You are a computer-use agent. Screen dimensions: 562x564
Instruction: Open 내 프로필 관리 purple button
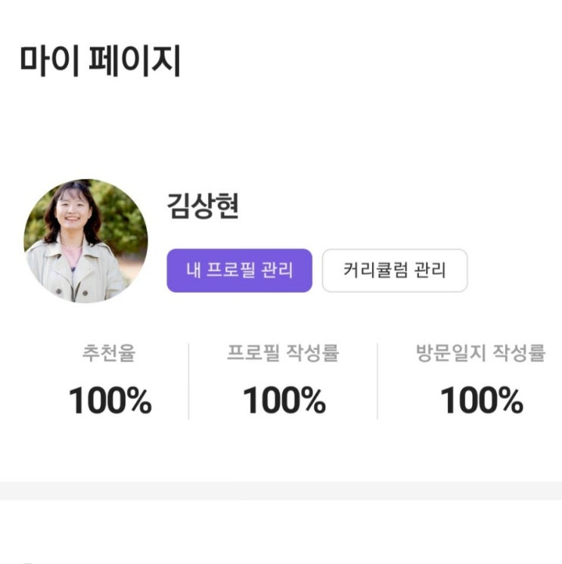point(239,271)
